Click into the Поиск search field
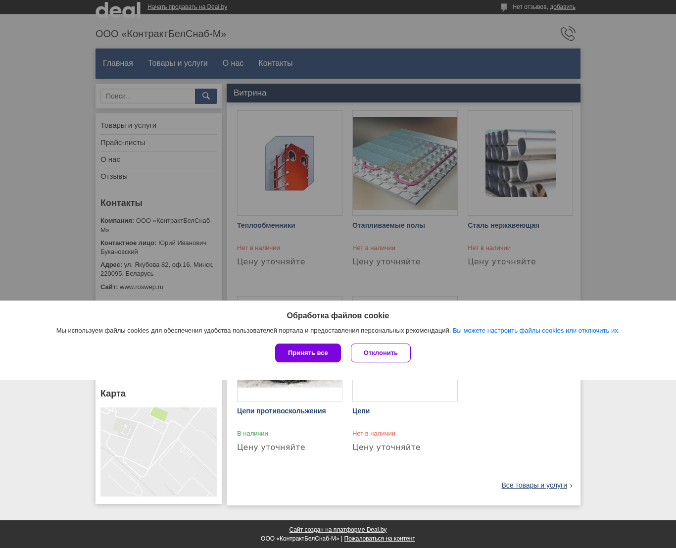Image resolution: width=676 pixels, height=548 pixels. coord(147,96)
